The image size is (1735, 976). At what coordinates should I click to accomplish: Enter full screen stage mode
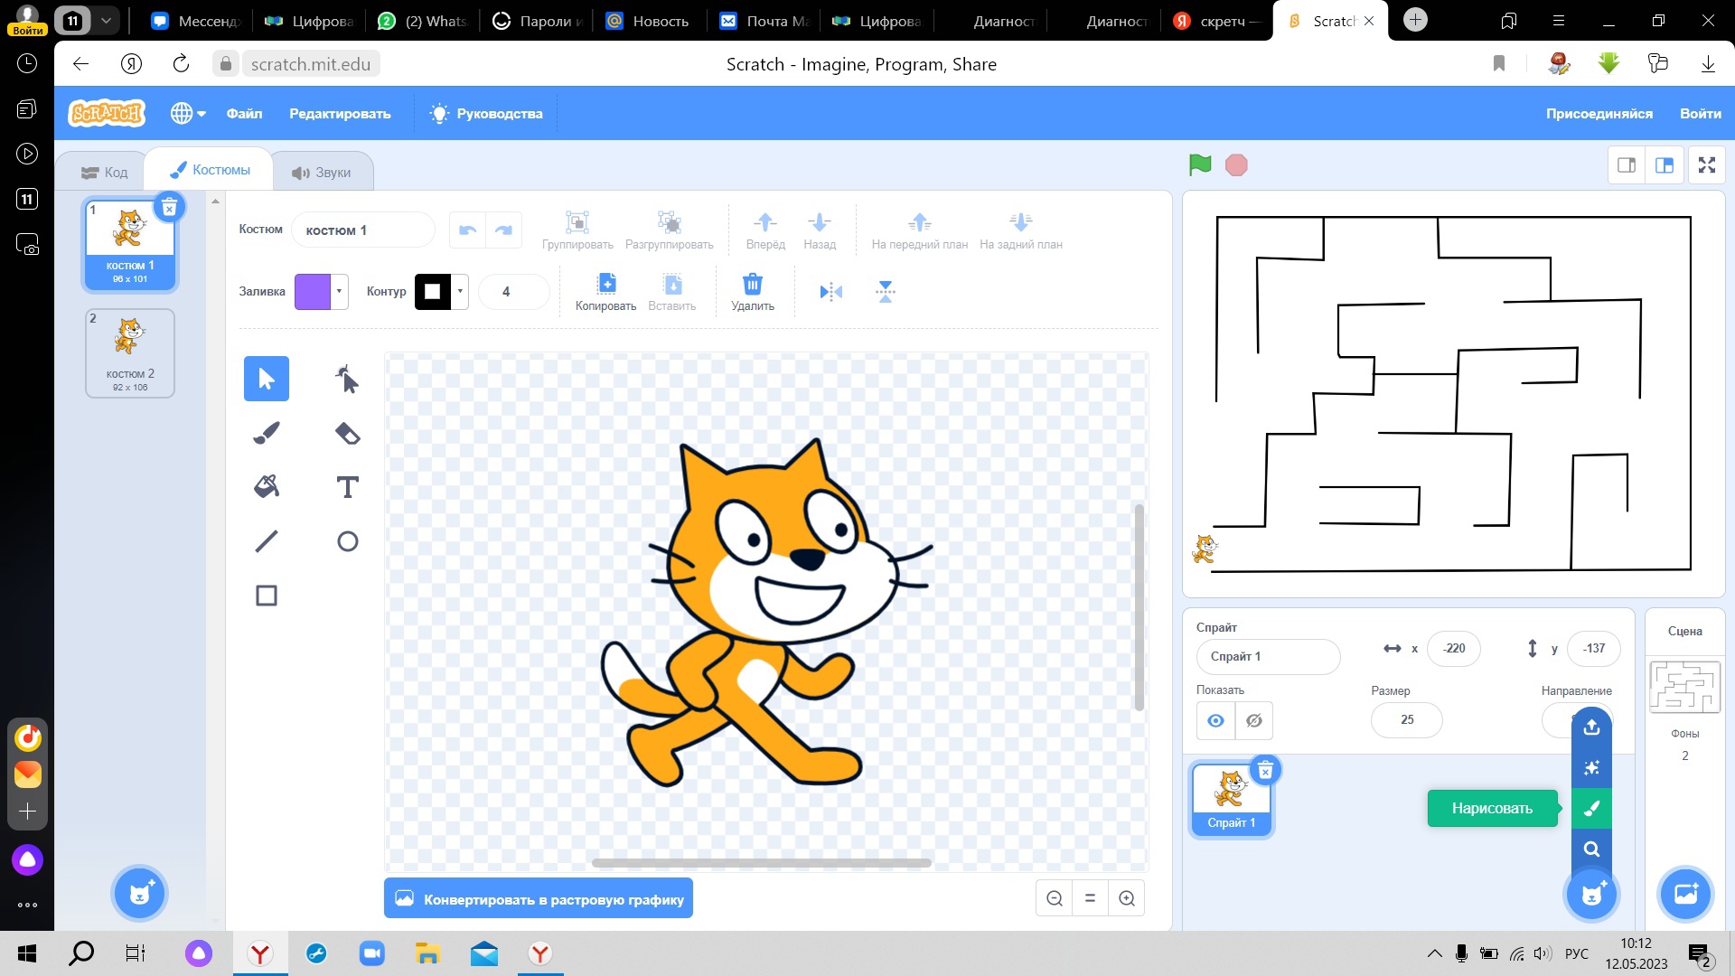point(1707,165)
